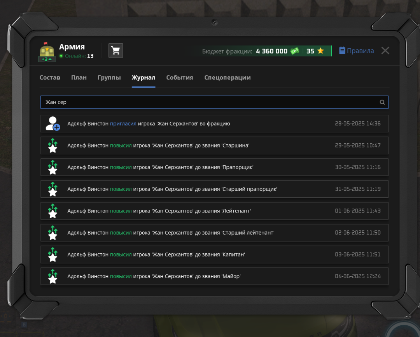
Task: Close the faction panel with X
Action: pos(385,51)
